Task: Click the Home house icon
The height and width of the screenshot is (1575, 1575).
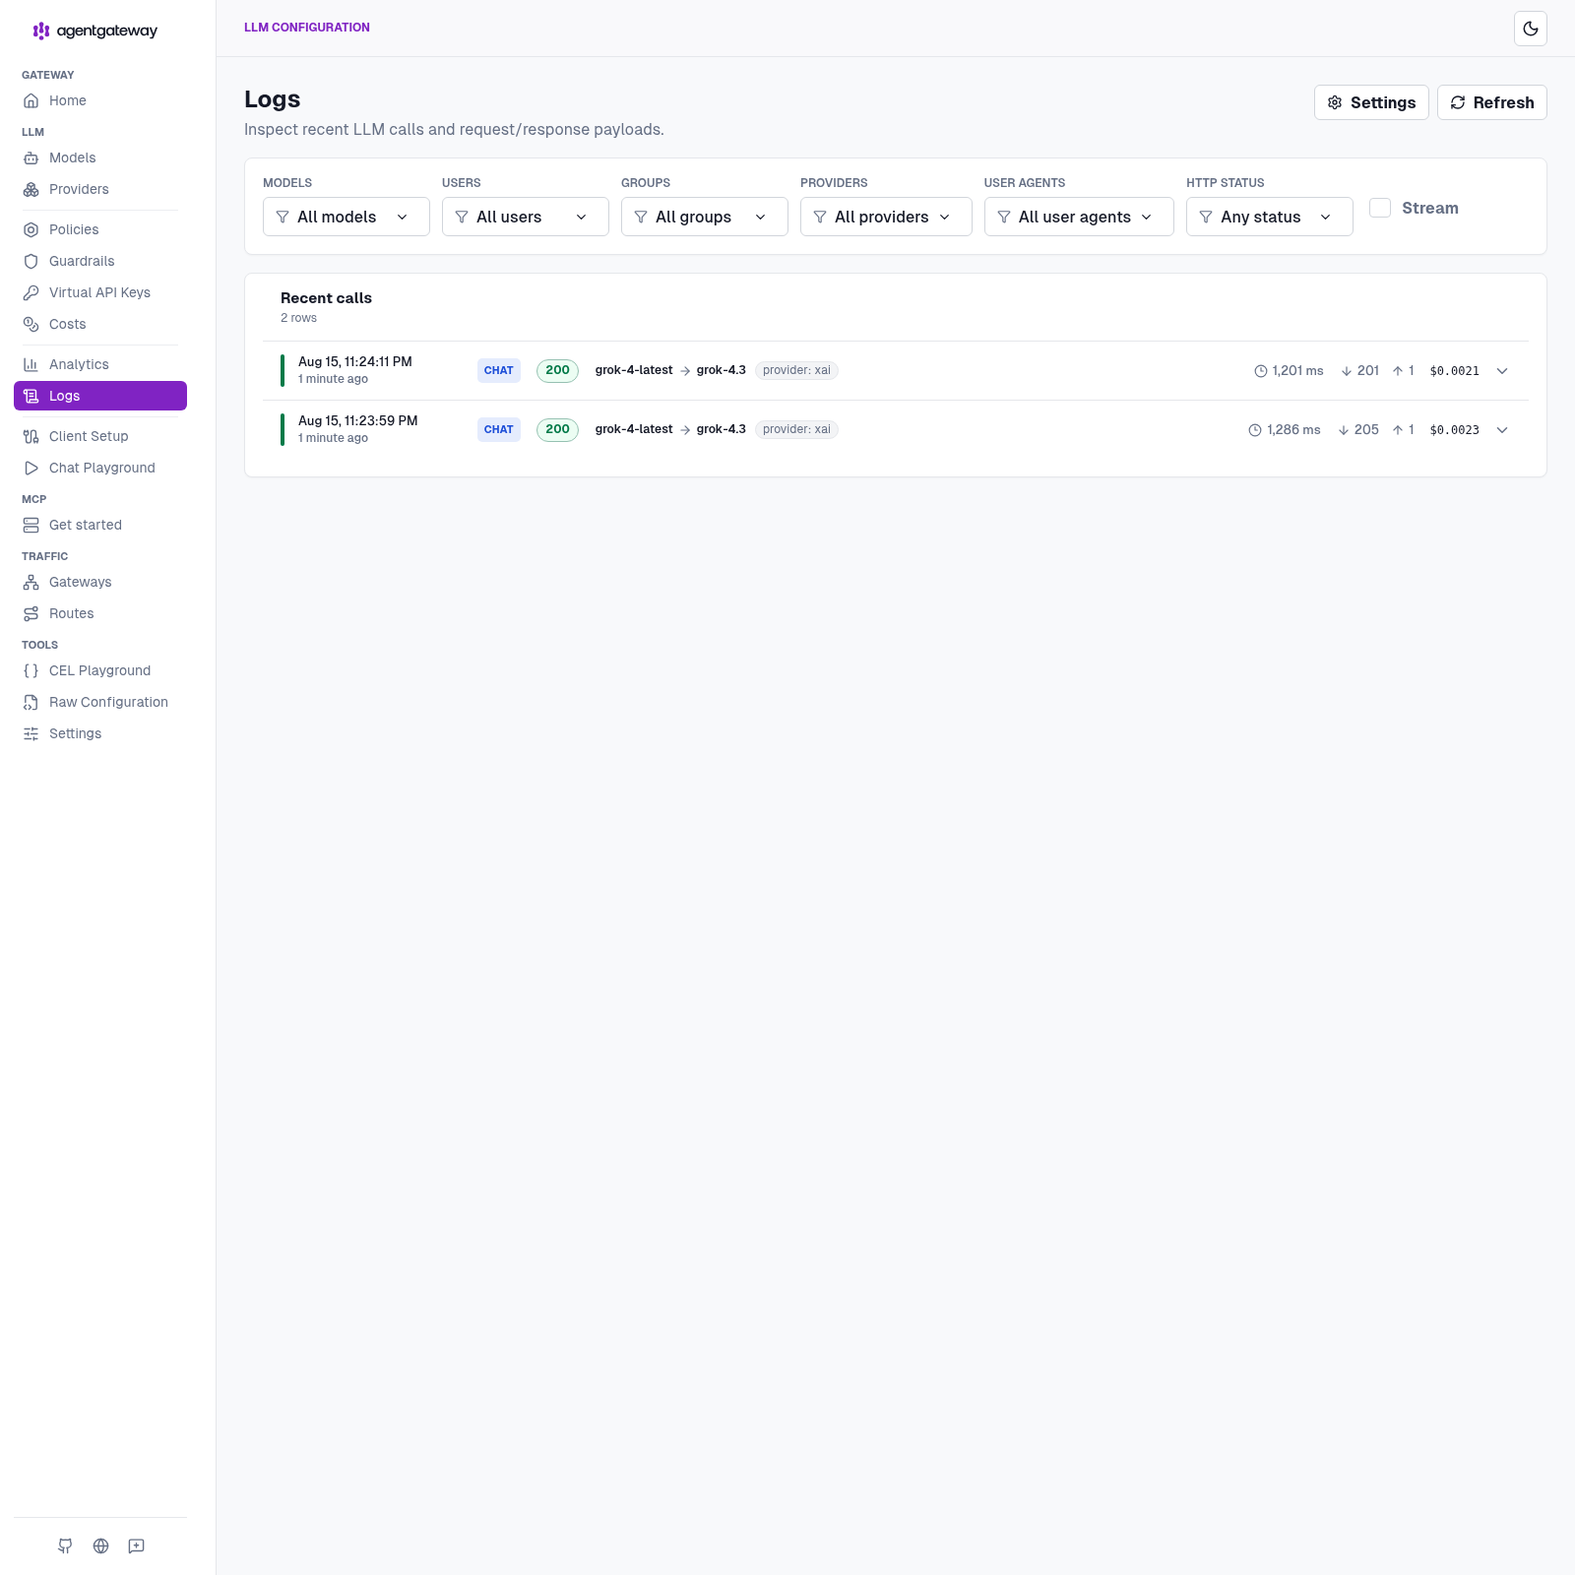Action: (31, 100)
